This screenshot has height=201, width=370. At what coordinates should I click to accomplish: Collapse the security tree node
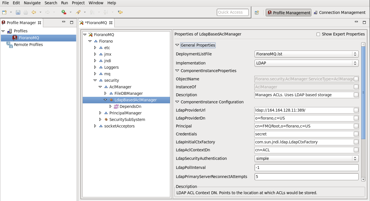click(95, 80)
